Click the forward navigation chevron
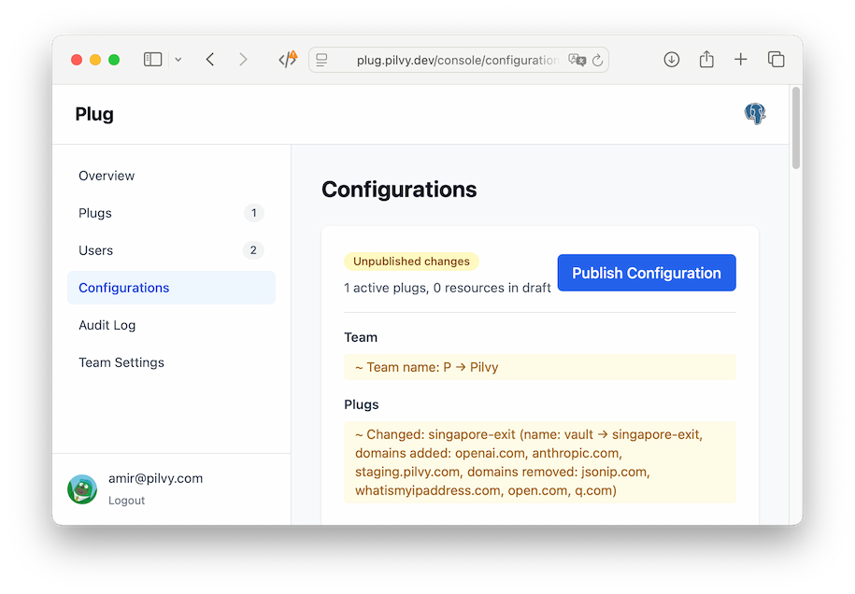Viewport: 855px width, 594px height. pos(243,59)
